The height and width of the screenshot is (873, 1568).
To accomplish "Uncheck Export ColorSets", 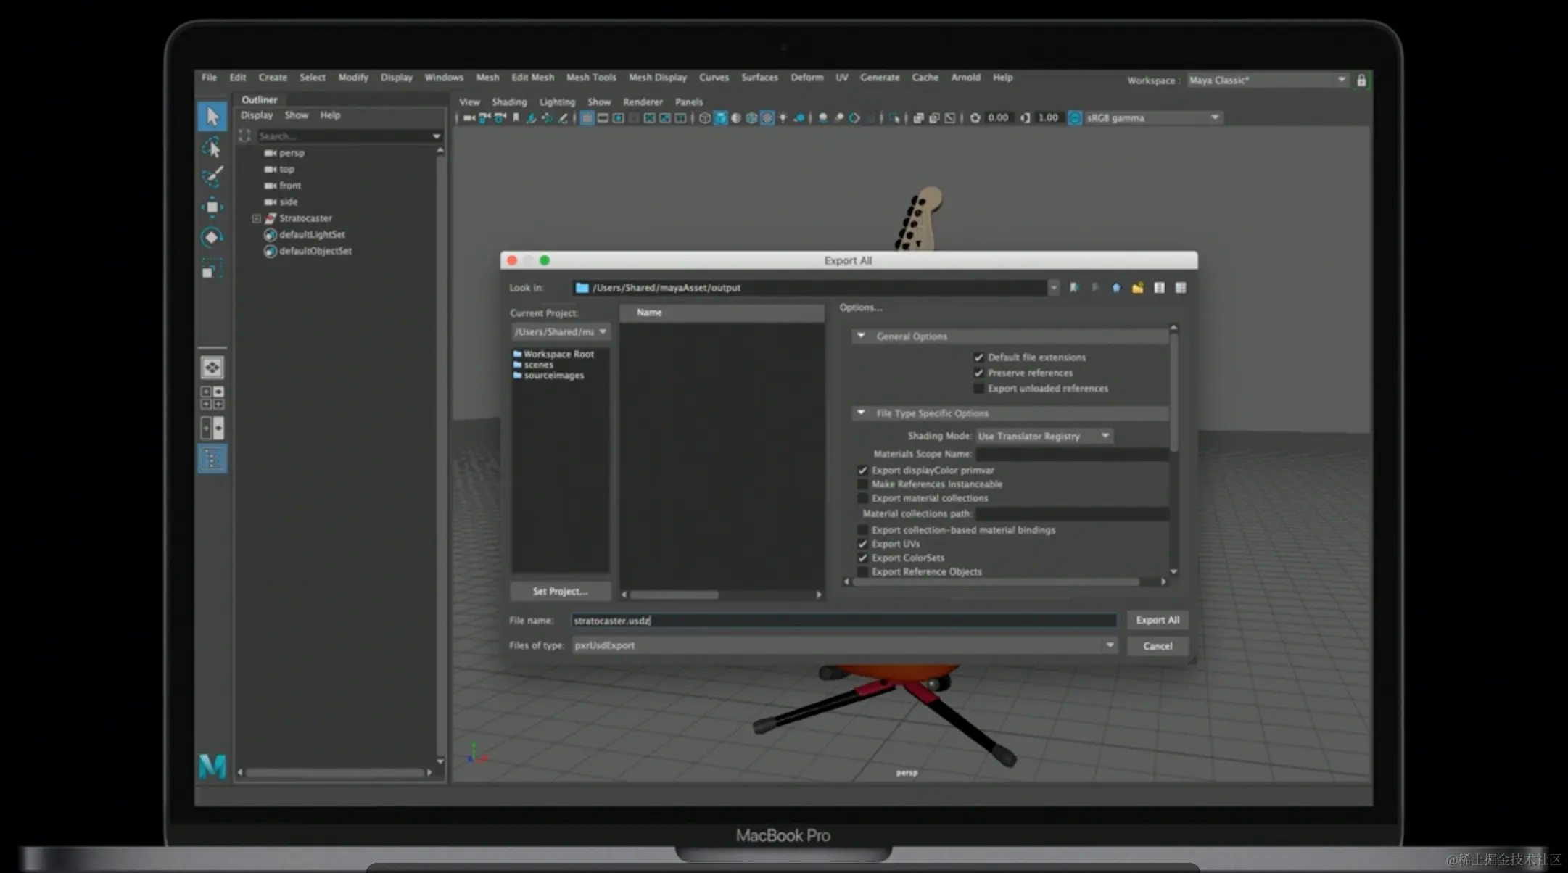I will 862,558.
